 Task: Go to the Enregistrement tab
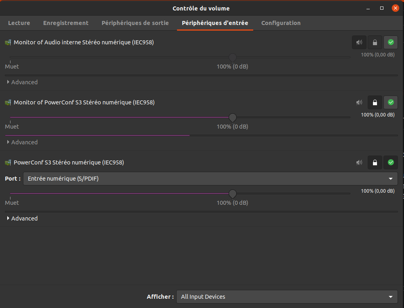click(66, 23)
